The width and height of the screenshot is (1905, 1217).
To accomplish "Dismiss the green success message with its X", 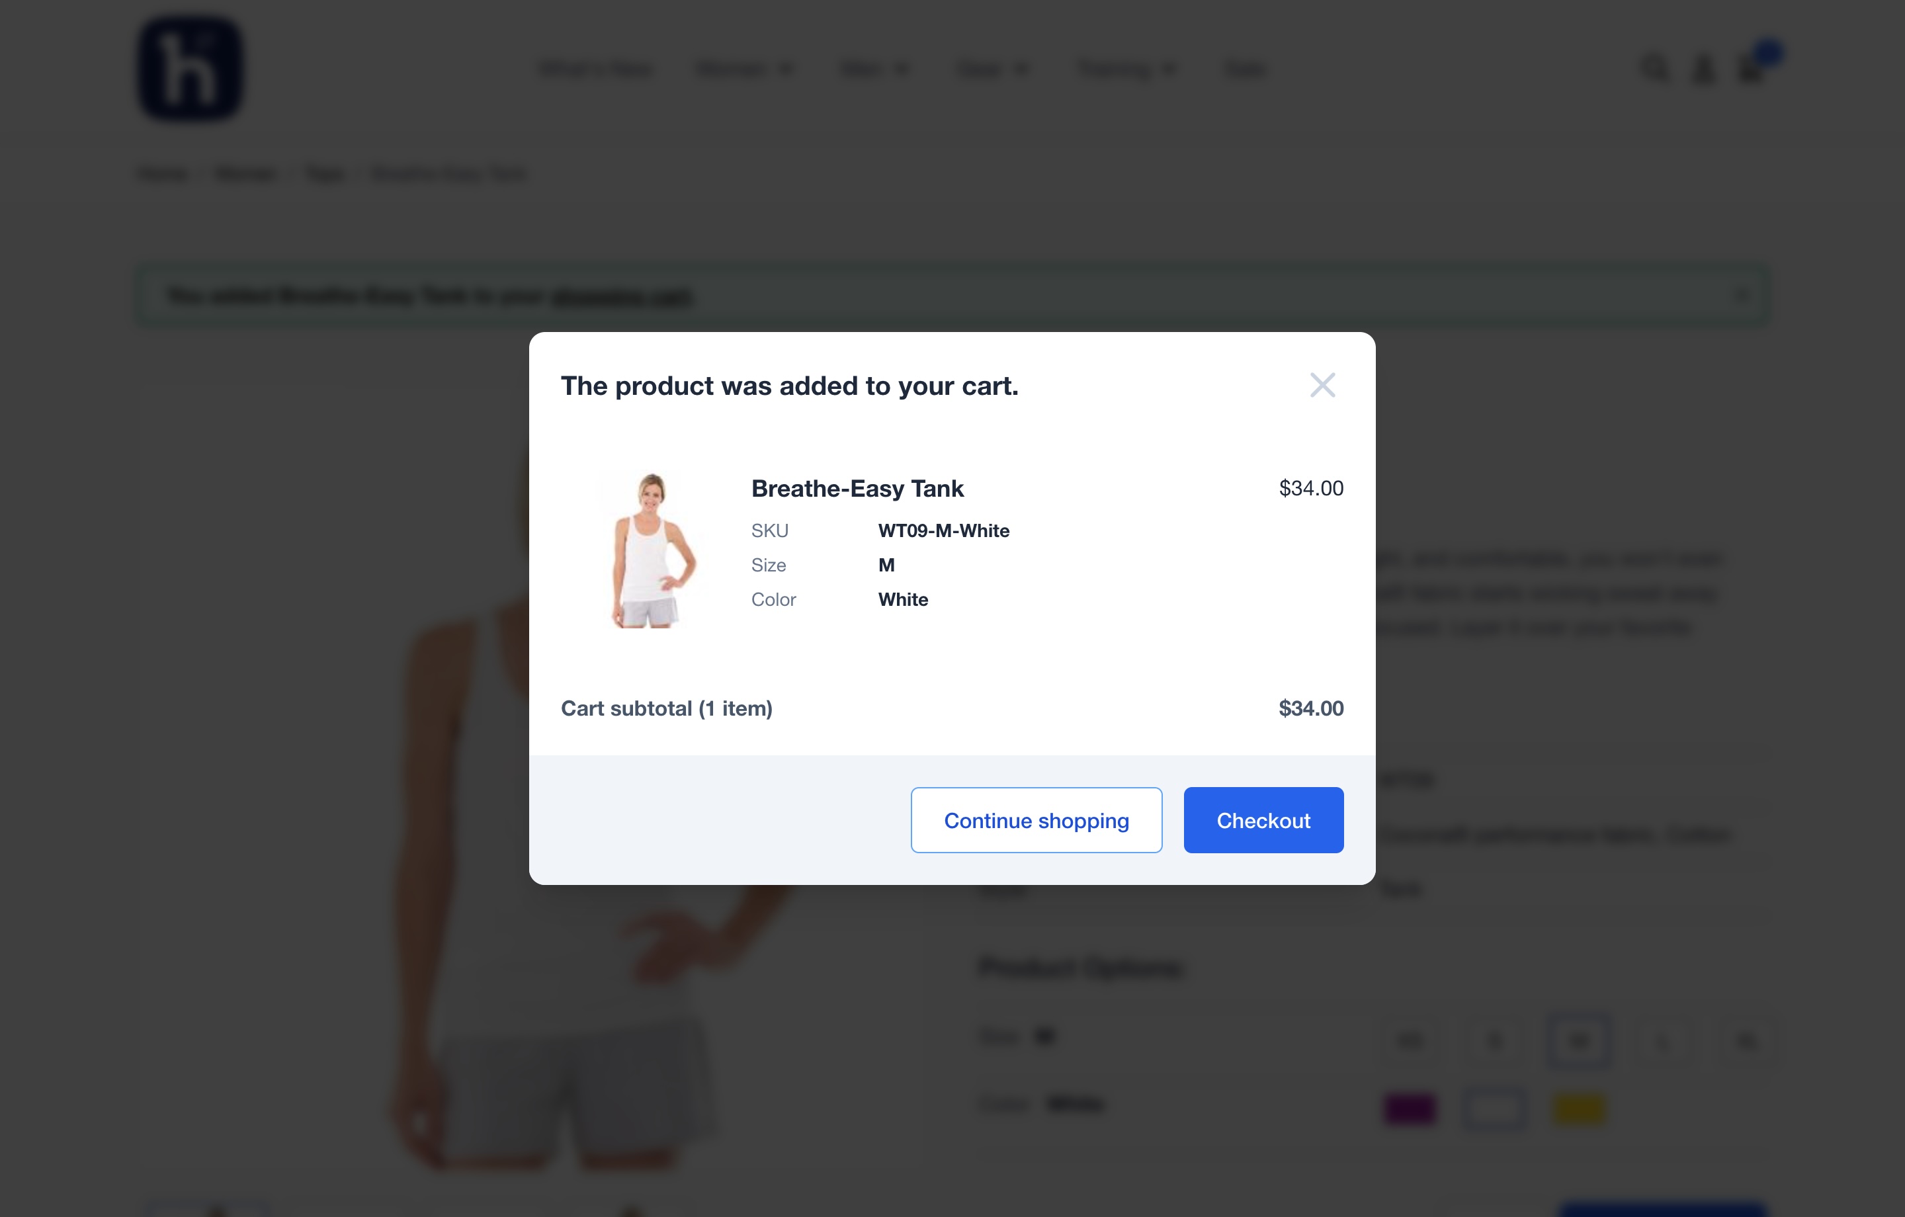I will point(1741,295).
